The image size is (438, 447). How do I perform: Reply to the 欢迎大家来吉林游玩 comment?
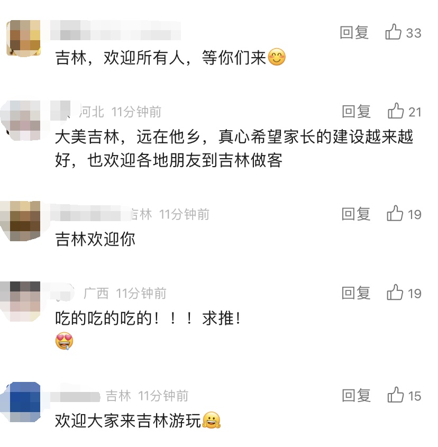pyautogui.click(x=356, y=396)
